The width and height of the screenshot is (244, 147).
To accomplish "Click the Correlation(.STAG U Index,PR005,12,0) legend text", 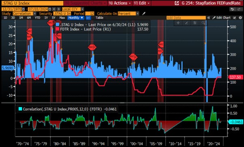I will (x=56, y=109).
